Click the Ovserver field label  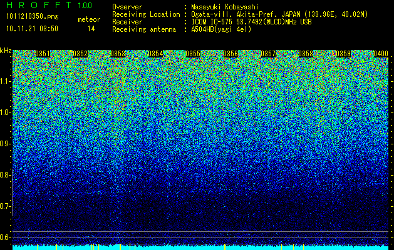coord(127,7)
